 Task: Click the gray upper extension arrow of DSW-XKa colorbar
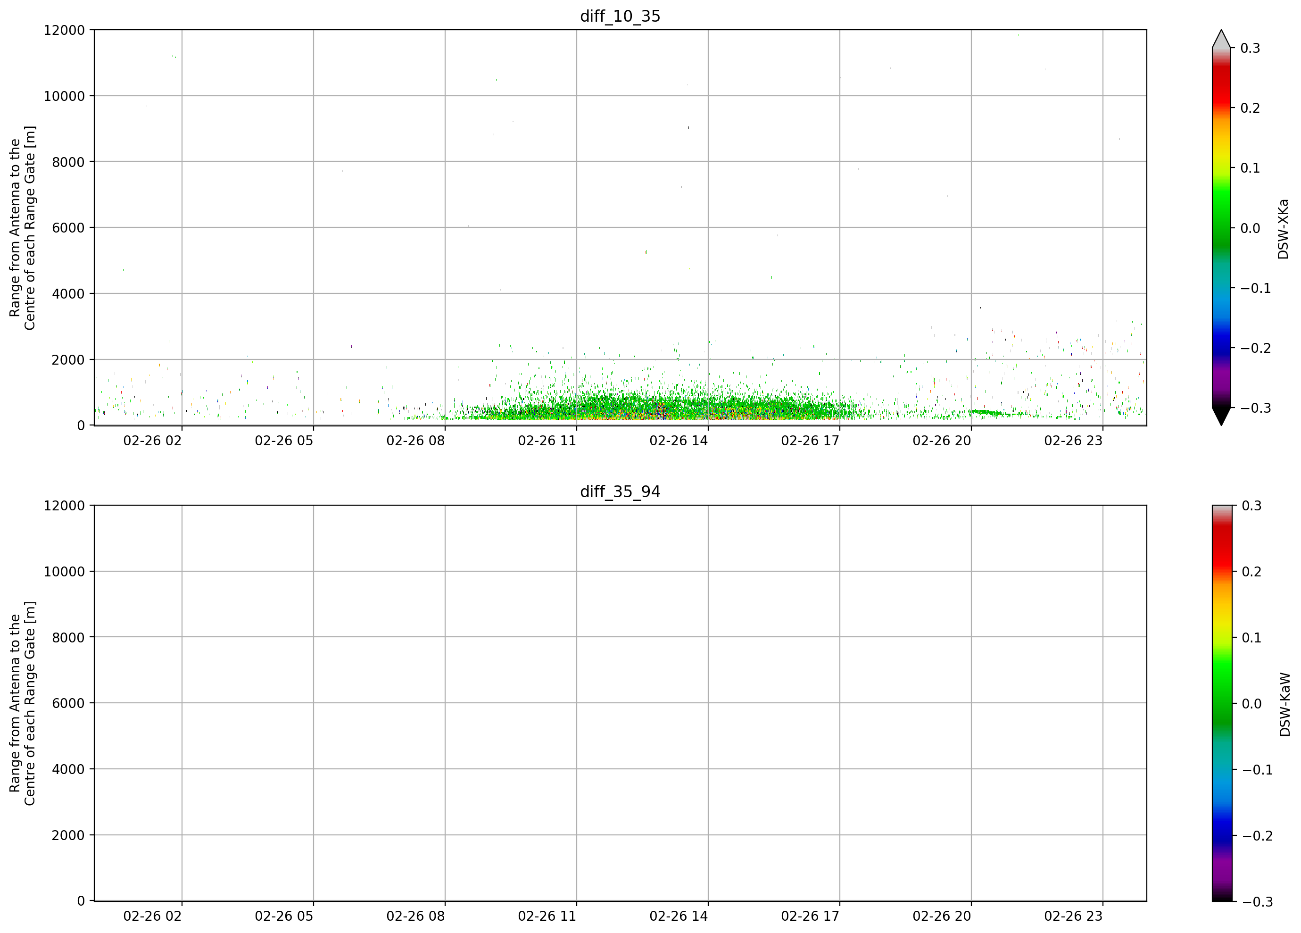(x=1221, y=40)
